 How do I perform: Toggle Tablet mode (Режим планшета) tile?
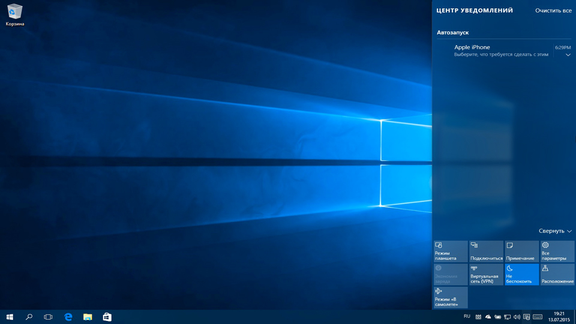click(451, 251)
